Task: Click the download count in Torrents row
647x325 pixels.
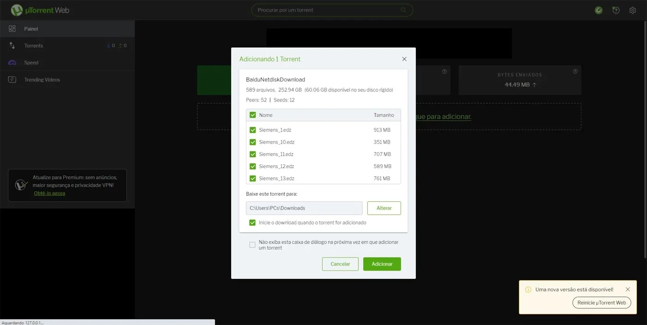Action: pos(110,46)
